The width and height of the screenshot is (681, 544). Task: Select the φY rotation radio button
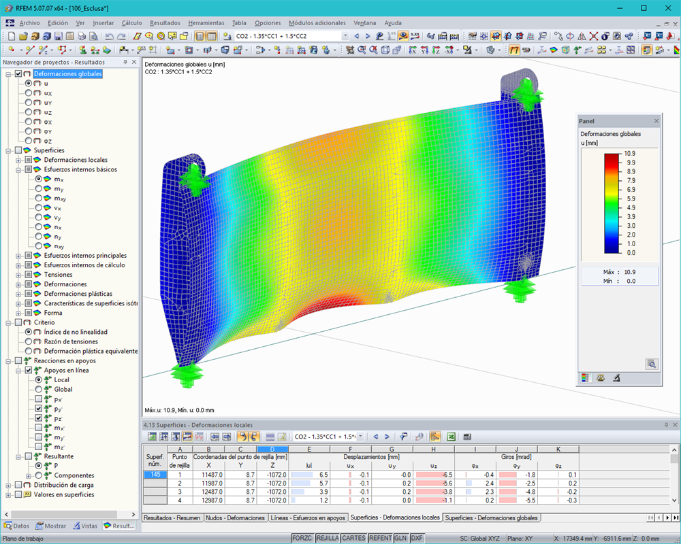tap(28, 131)
